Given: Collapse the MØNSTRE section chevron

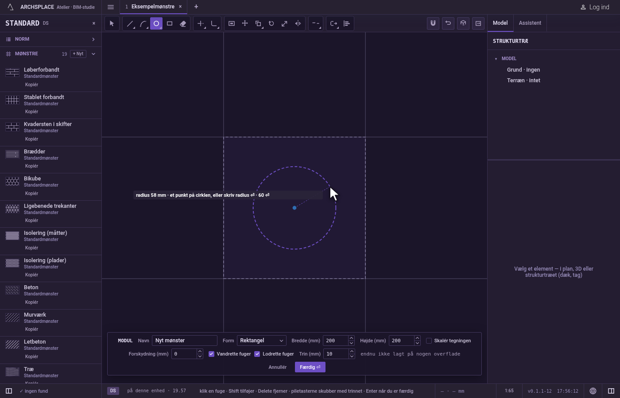Looking at the screenshot, I should 93,54.
